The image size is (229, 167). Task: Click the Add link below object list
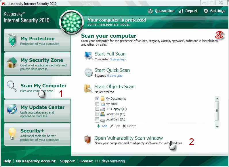[104, 126]
